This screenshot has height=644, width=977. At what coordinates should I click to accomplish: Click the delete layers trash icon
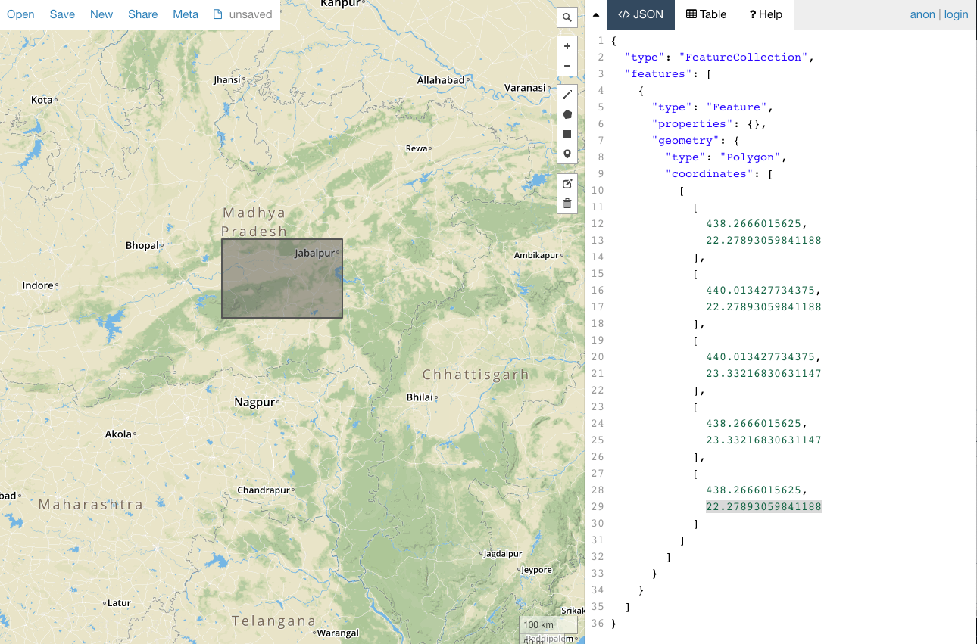point(567,204)
